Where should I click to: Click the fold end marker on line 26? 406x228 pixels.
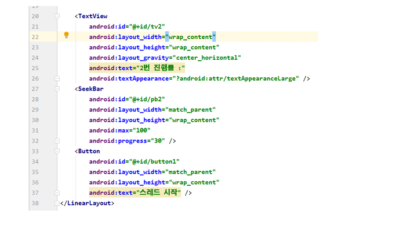57,78
